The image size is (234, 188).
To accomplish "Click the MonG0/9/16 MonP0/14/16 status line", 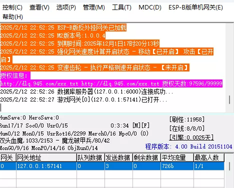I will pyautogui.click(x=49, y=148).
